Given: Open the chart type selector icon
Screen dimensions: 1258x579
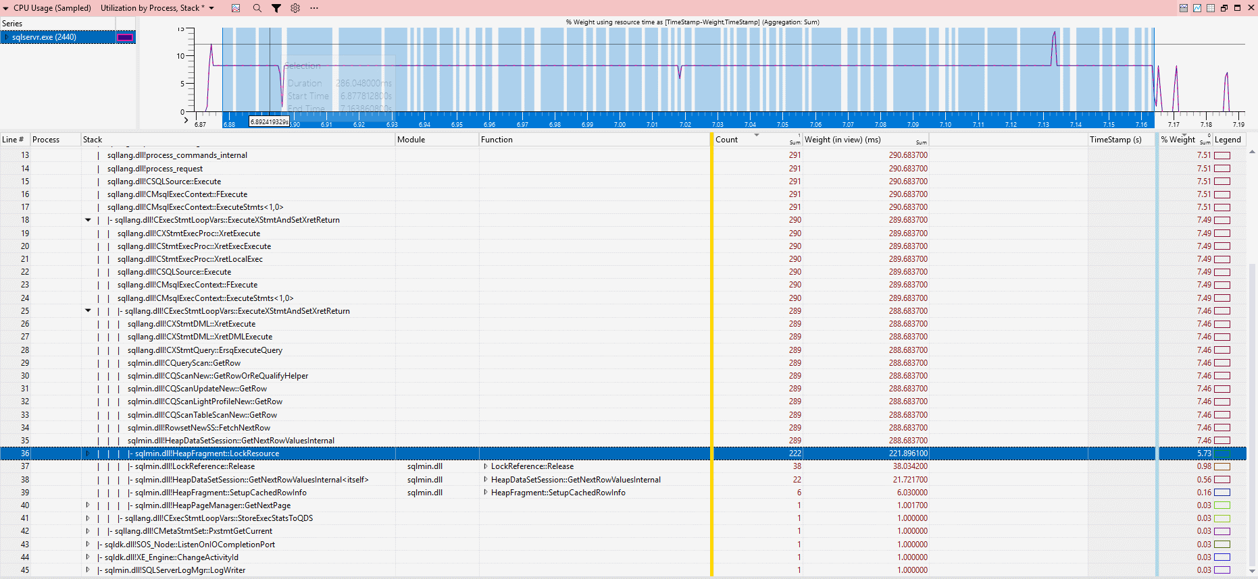Looking at the screenshot, I should [x=236, y=8].
